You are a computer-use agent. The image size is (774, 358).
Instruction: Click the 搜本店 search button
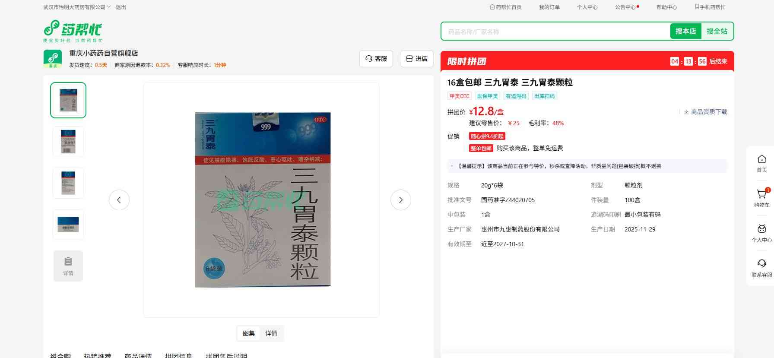685,31
